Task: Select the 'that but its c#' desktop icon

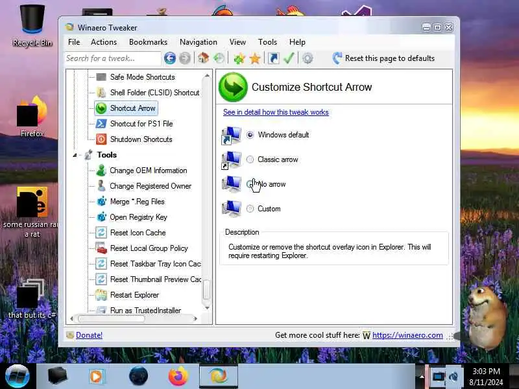Action: tap(31, 299)
